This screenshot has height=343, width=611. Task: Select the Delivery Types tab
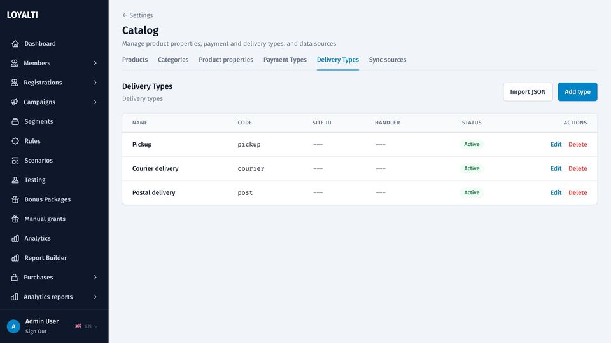(x=338, y=60)
